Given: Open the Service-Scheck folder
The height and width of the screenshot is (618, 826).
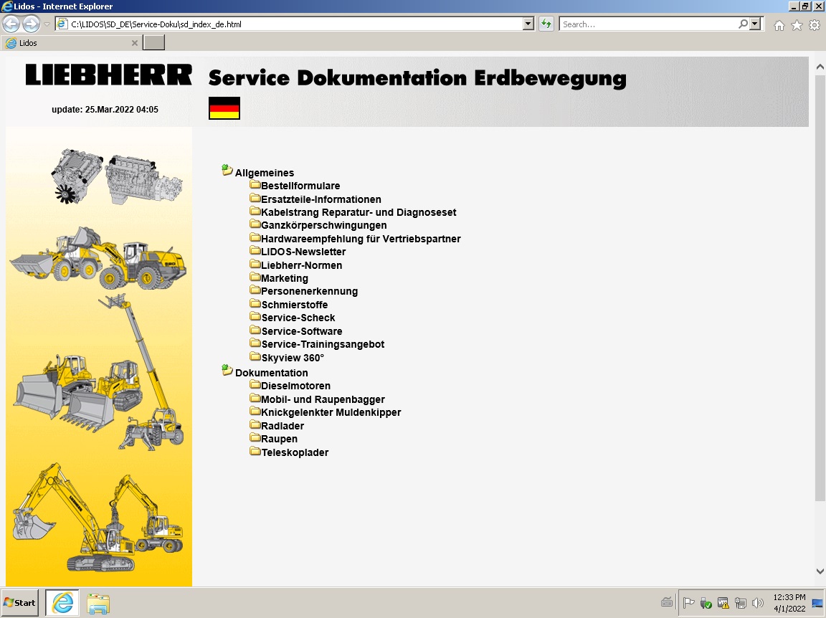Looking at the screenshot, I should 298,318.
